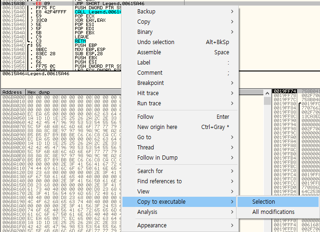Viewport: 320px width, 232px height.
Task: Click the Appearance submenu arrow
Action: coord(232,226)
